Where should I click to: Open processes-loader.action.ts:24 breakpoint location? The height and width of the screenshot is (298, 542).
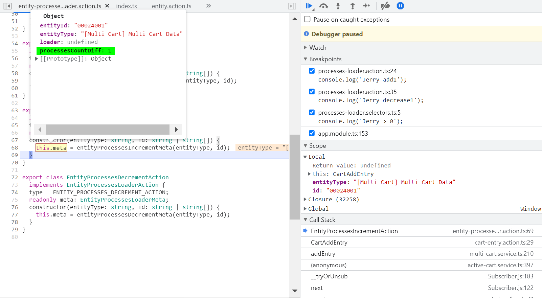[x=357, y=71]
